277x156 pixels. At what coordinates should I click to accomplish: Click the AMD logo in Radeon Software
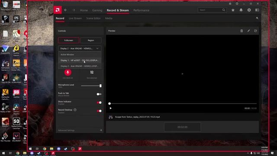(x=58, y=10)
